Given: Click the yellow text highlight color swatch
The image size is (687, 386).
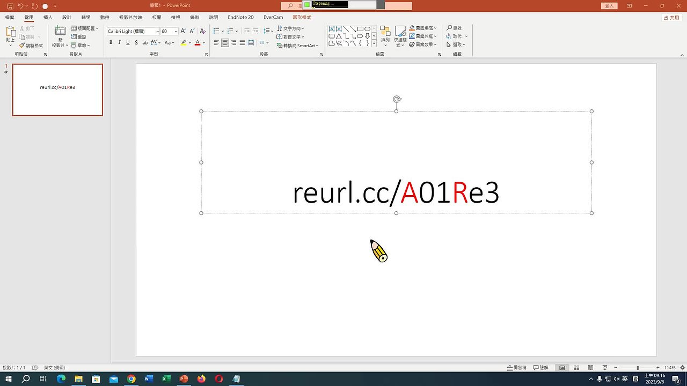Looking at the screenshot, I should tap(184, 42).
